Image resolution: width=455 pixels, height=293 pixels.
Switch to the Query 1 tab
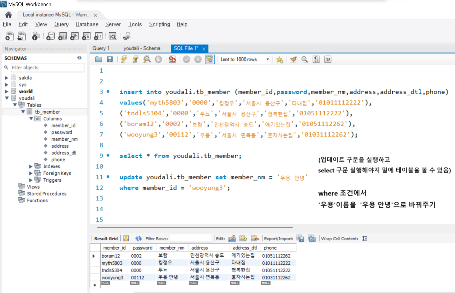pyautogui.click(x=101, y=48)
